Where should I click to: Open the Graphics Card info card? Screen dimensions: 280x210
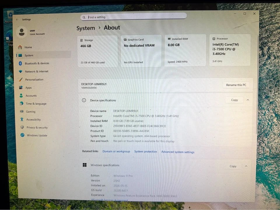pyautogui.click(x=141, y=51)
